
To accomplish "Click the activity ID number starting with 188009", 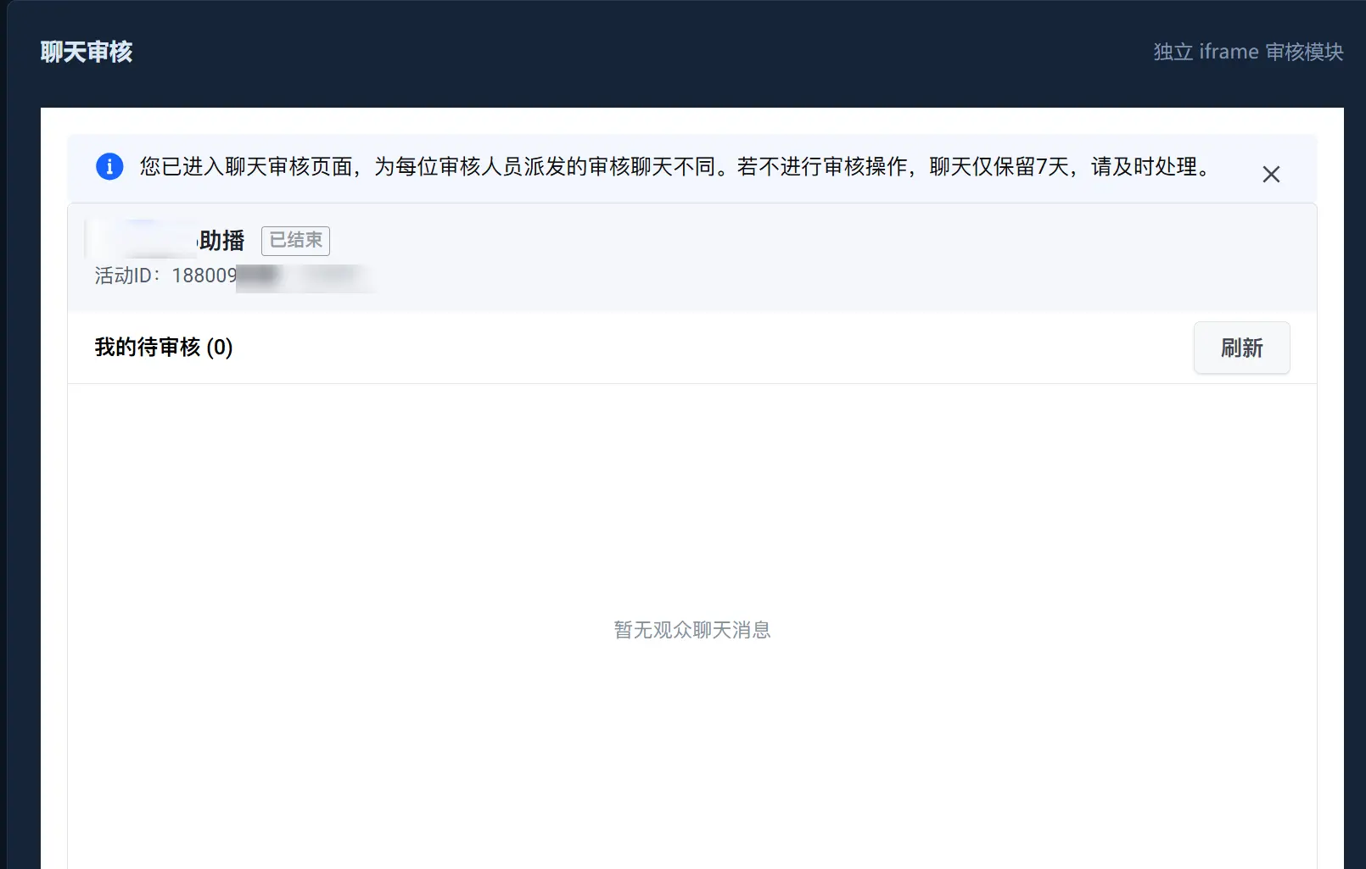I will (x=272, y=276).
